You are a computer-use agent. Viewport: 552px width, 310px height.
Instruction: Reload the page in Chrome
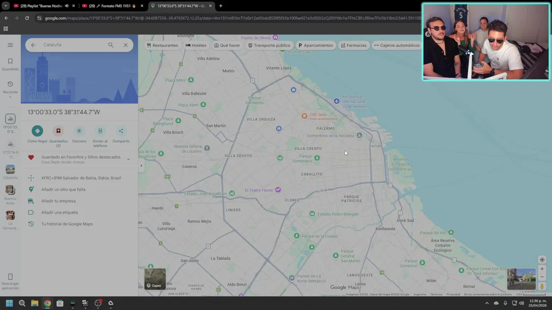point(27,18)
